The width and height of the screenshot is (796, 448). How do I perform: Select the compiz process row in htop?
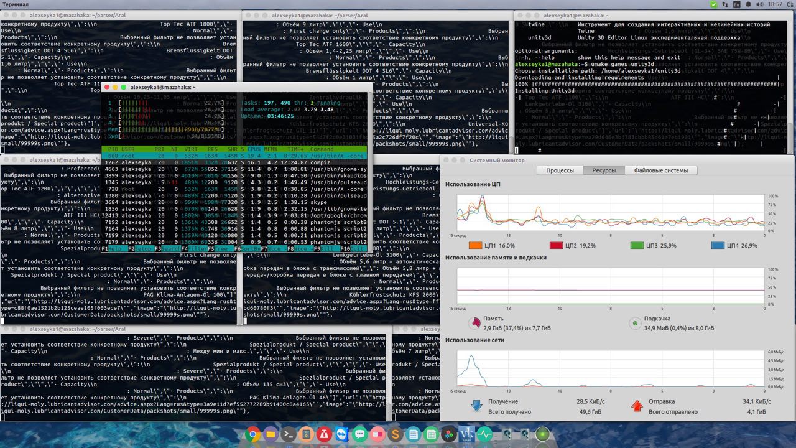point(236,162)
